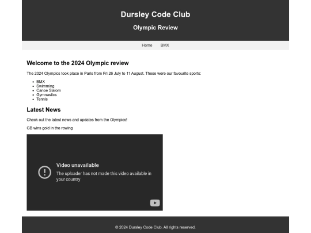Click 'GB wins gold in the rowing' text
The height and width of the screenshot is (233, 311).
(x=50, y=128)
